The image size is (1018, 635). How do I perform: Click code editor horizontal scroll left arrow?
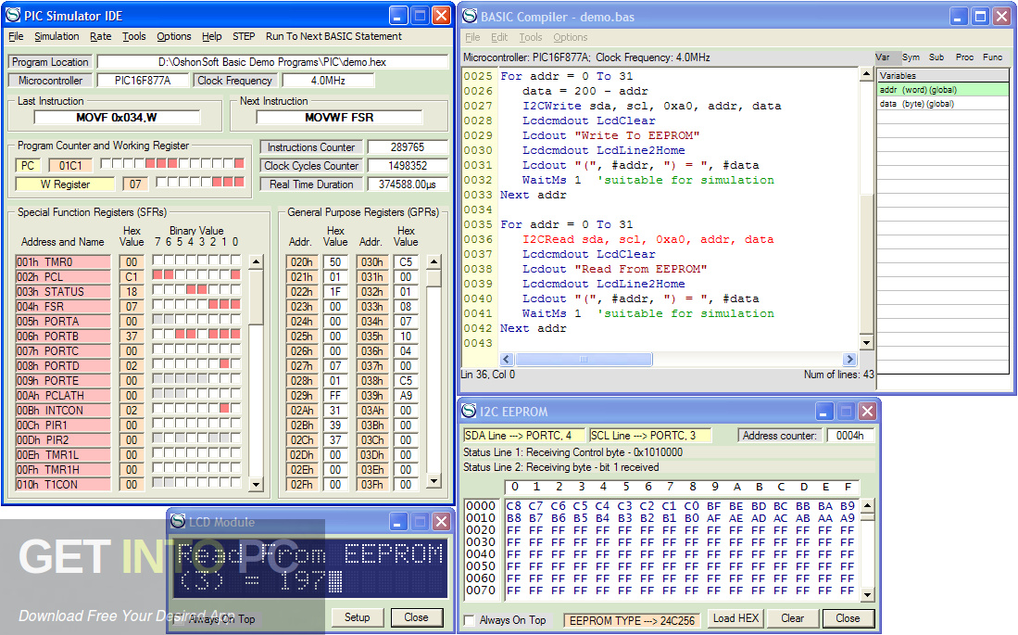[x=507, y=359]
